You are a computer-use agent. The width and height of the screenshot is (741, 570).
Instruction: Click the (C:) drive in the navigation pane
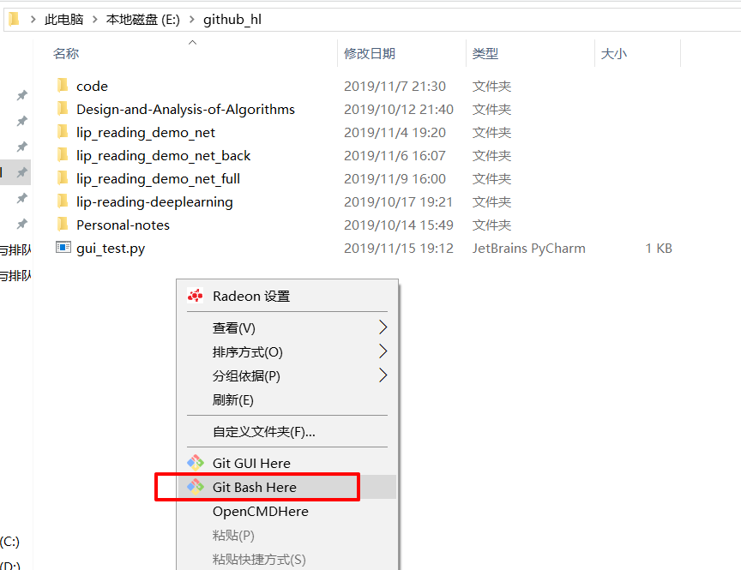[10, 541]
